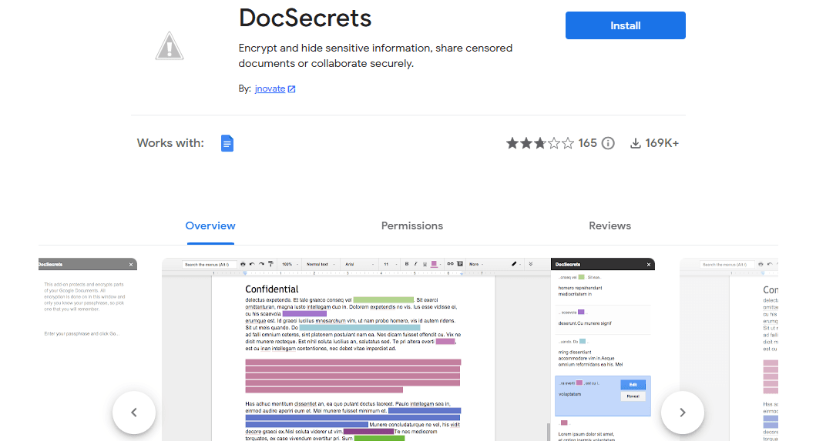
Task: Switch to the Permissions tab
Action: 411,226
